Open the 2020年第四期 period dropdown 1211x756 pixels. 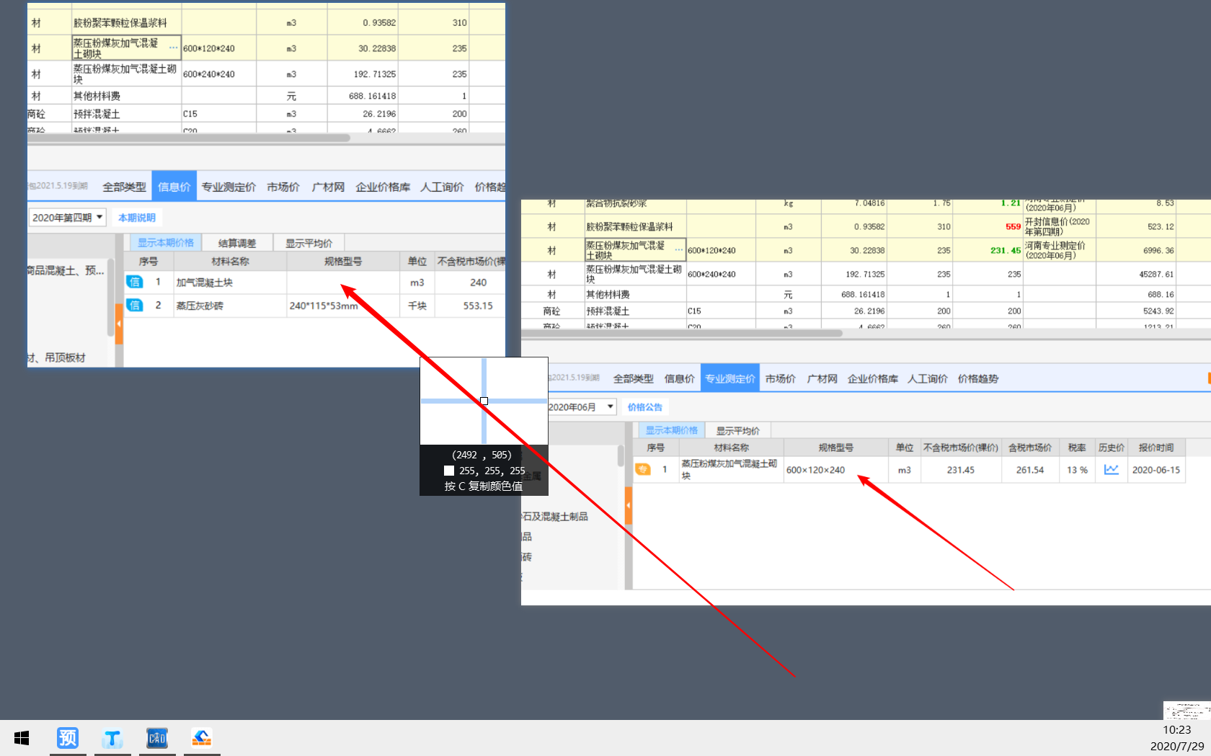click(68, 218)
